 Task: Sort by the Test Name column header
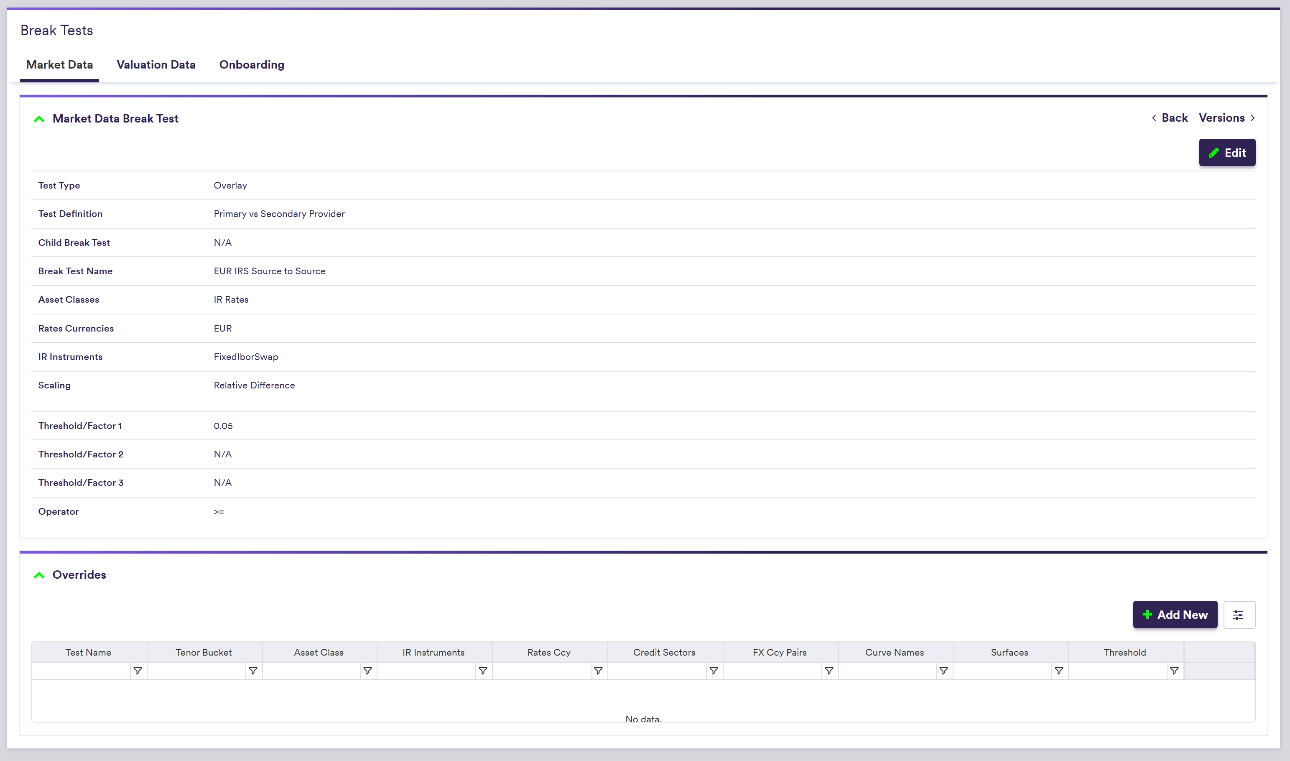88,652
